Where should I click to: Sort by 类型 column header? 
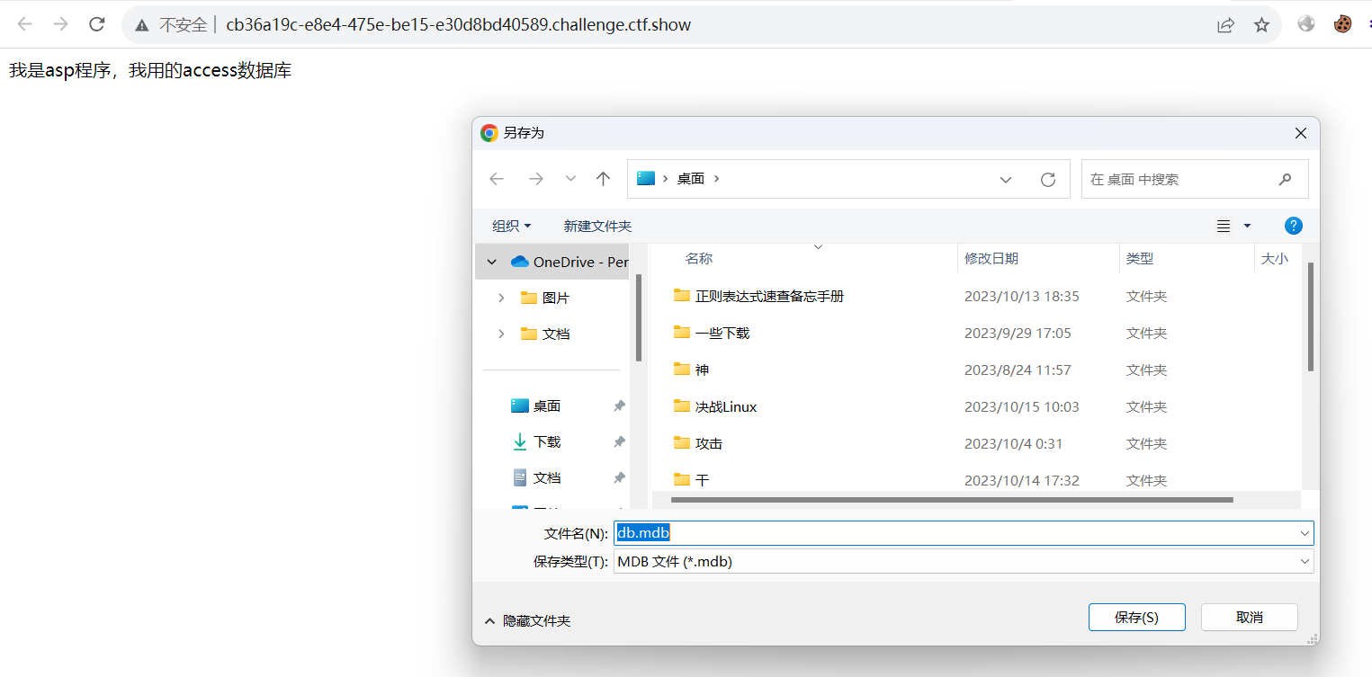tap(1140, 259)
